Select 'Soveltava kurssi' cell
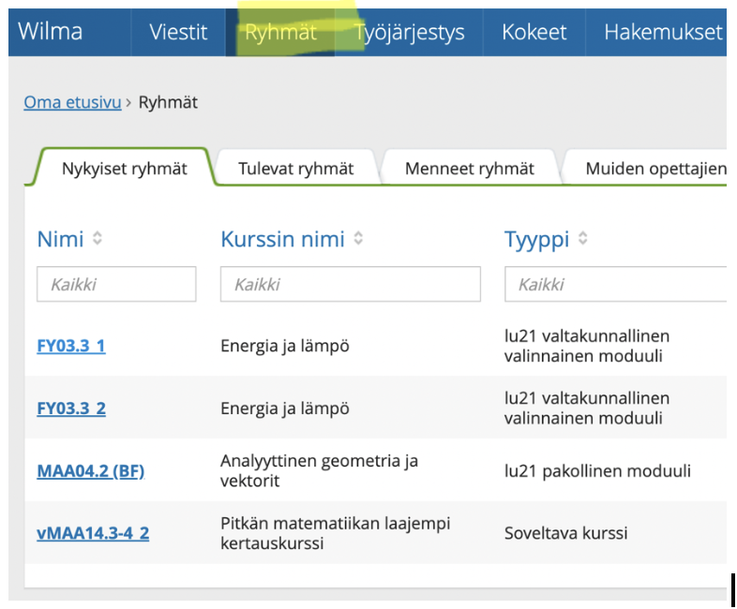This screenshot has height=609, width=737. (x=566, y=533)
